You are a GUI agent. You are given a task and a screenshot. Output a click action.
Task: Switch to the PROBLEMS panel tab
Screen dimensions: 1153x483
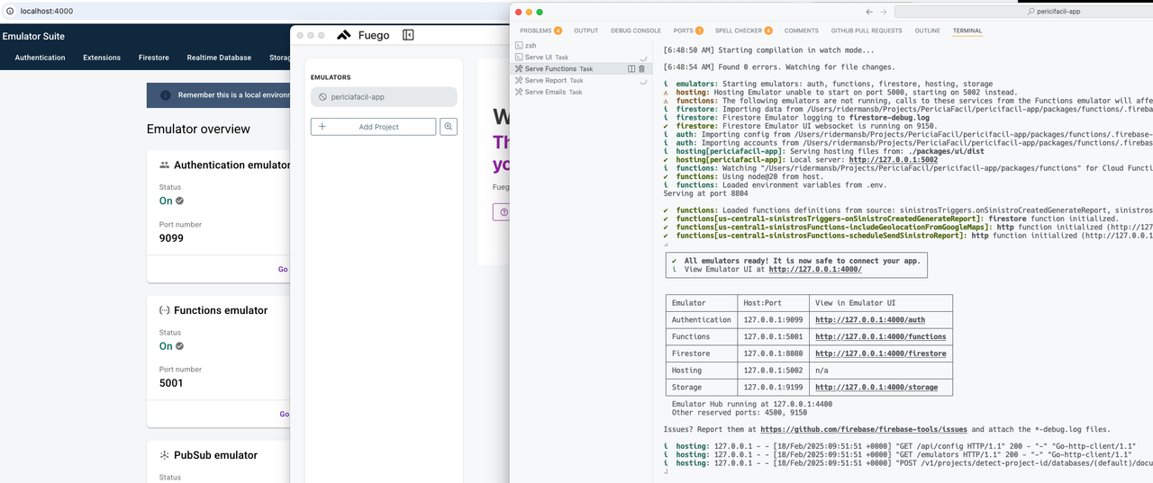tap(540, 31)
